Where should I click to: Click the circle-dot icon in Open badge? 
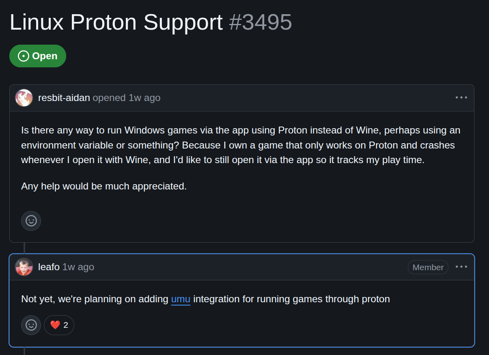coord(24,56)
